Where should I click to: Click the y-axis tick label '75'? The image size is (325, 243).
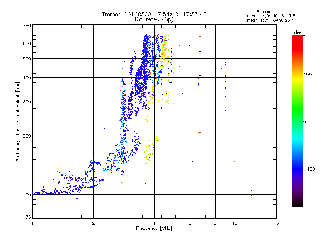click(x=28, y=217)
